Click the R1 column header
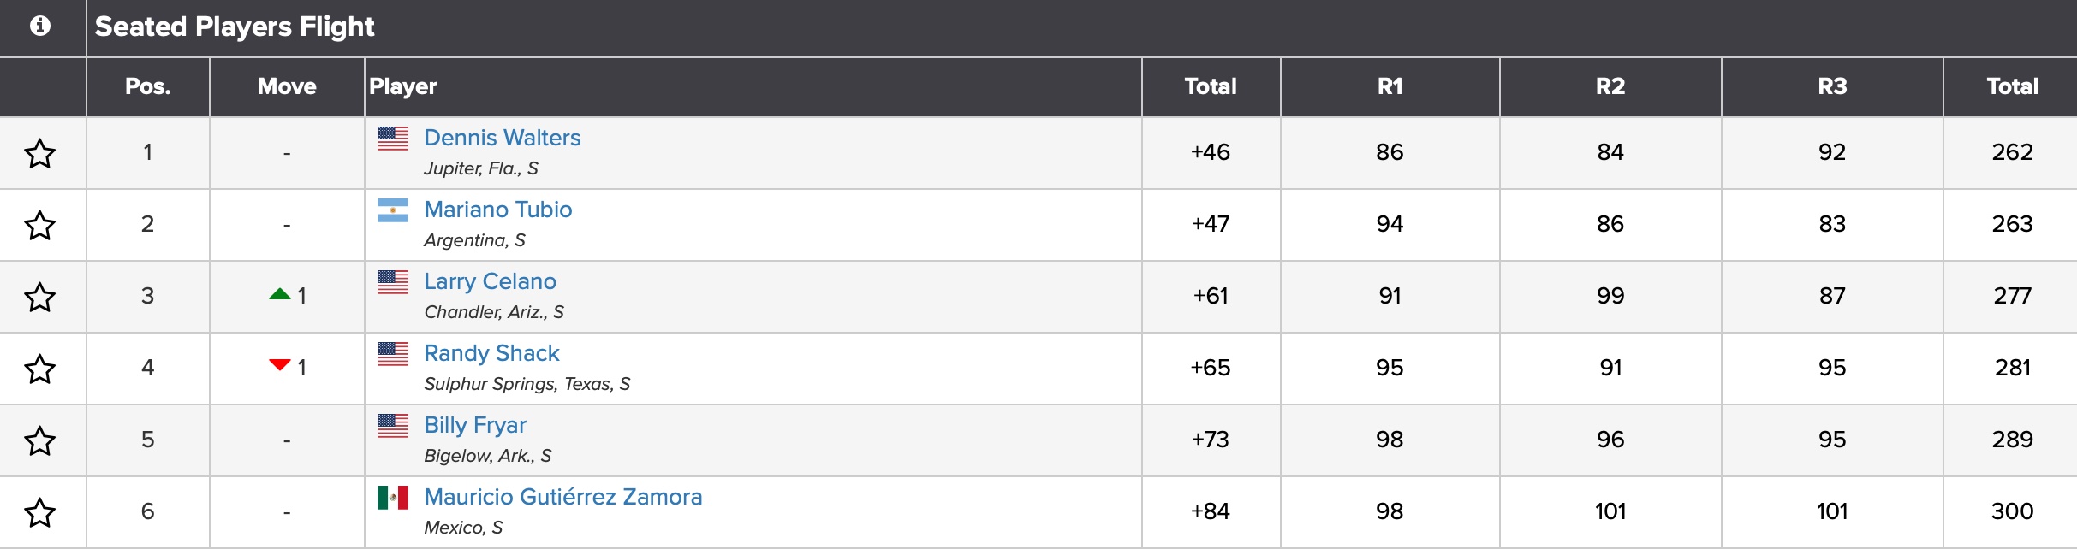Screen dimensions: 2077x549 pyautogui.click(x=1390, y=86)
